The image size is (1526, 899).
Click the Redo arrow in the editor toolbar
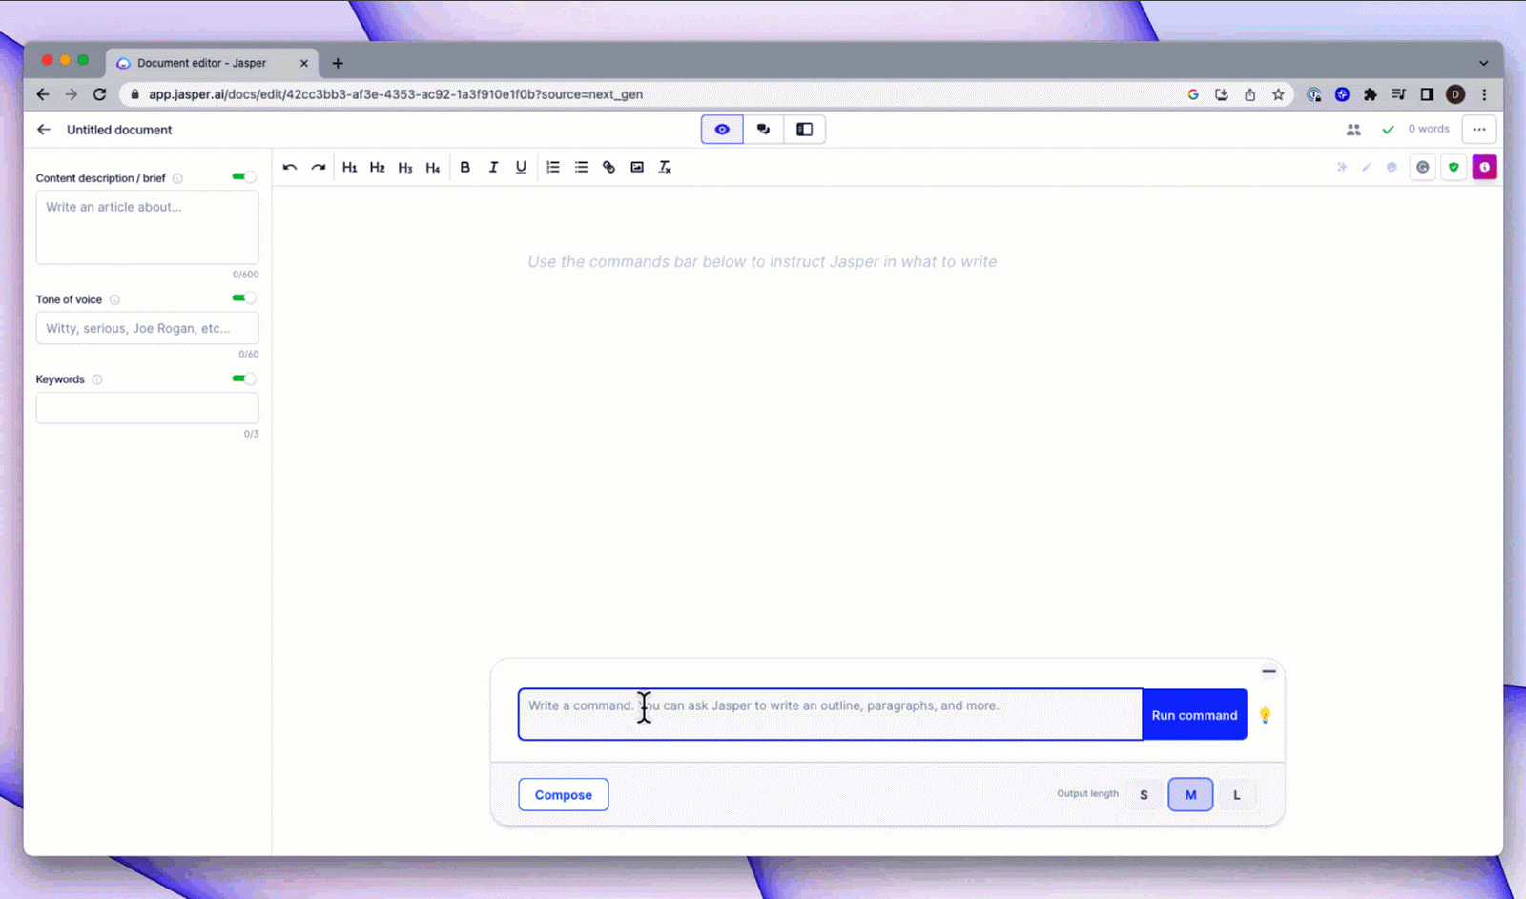[319, 167]
